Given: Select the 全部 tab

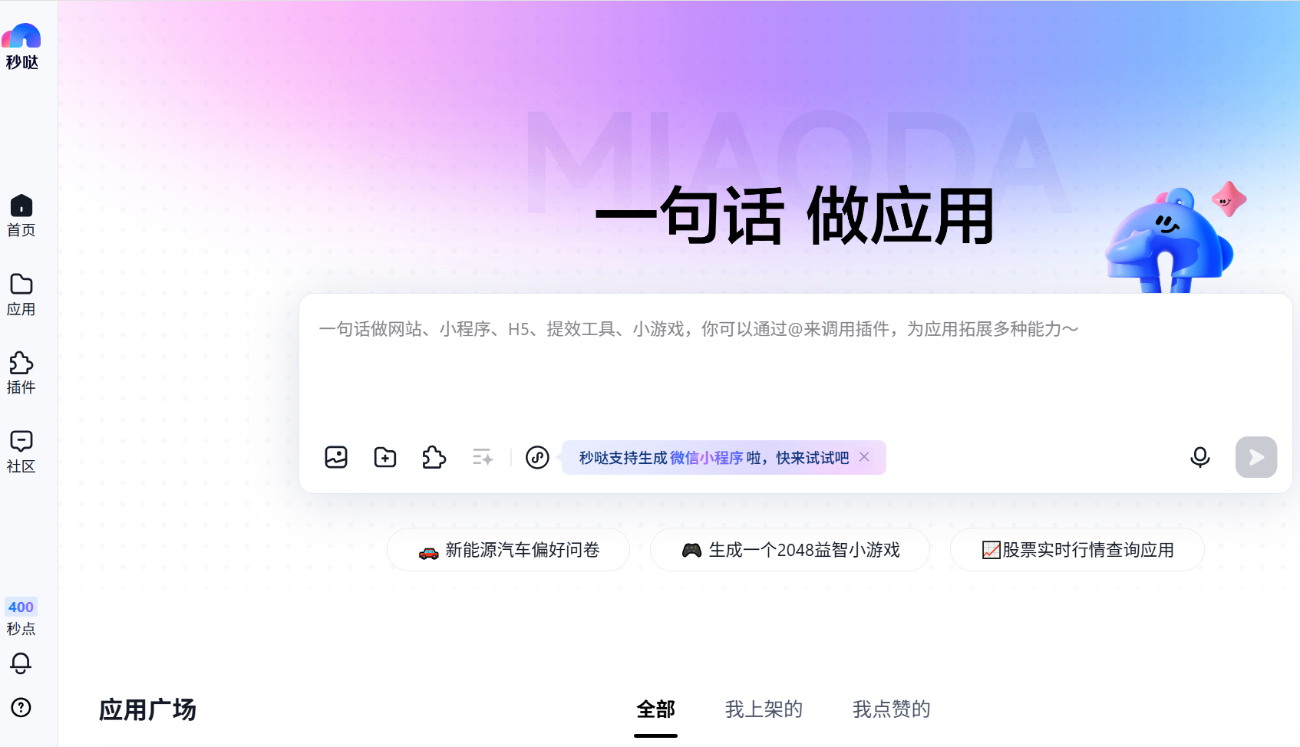Looking at the screenshot, I should pos(655,709).
